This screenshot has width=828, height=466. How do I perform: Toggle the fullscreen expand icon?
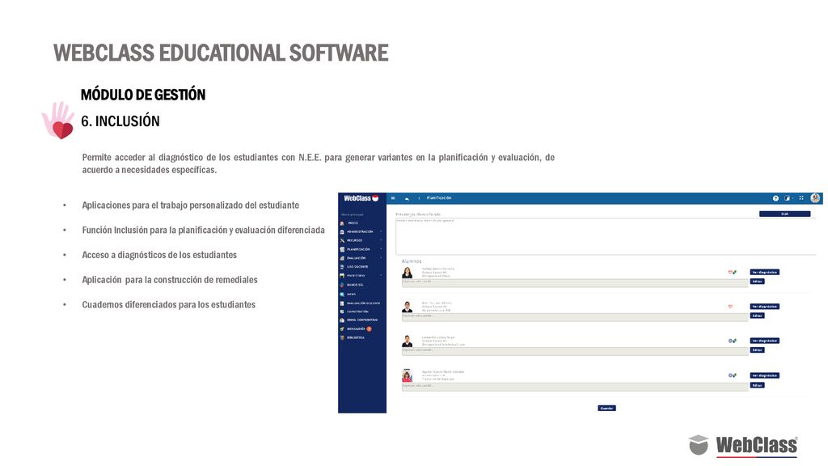[801, 198]
